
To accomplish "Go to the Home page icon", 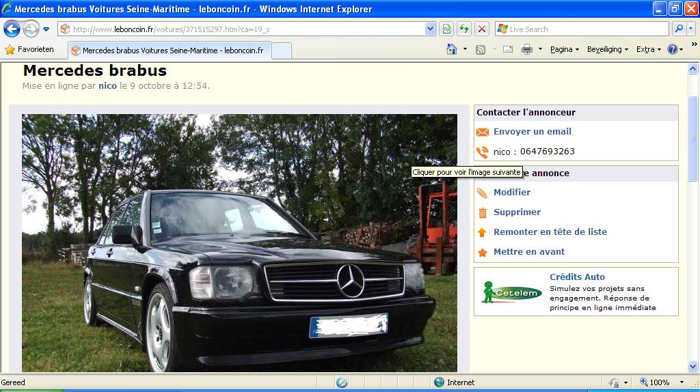I will tap(452, 49).
